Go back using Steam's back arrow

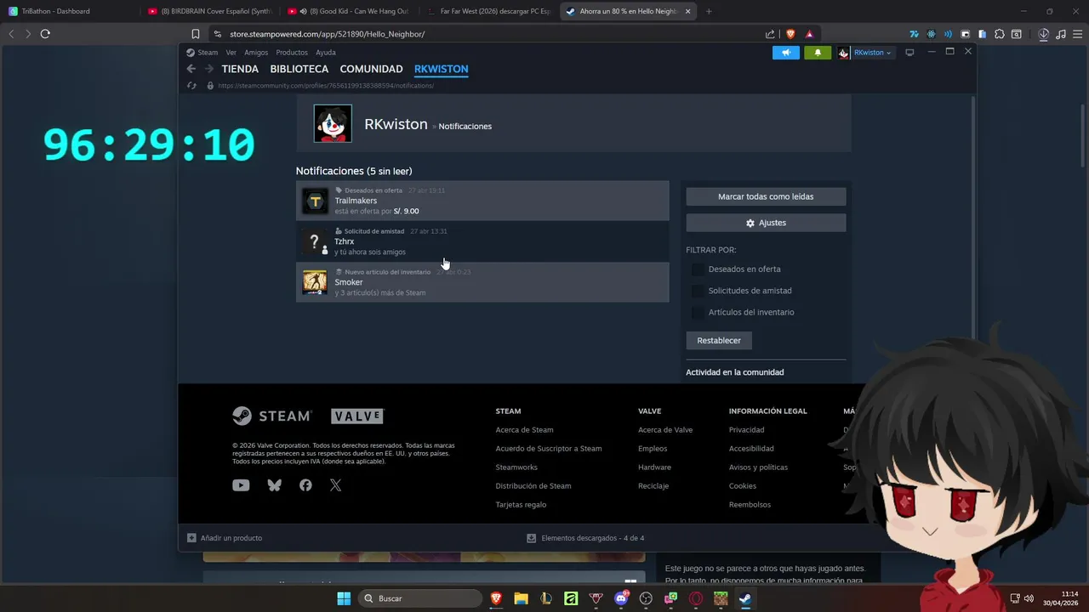coord(191,69)
